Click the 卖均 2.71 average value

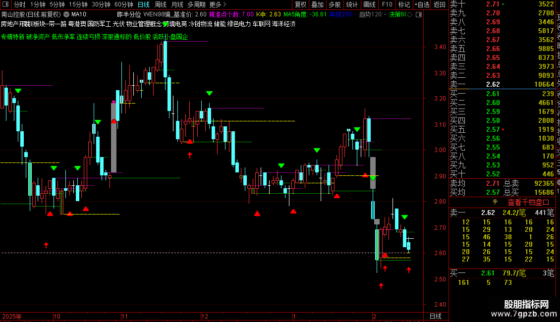pos(493,183)
